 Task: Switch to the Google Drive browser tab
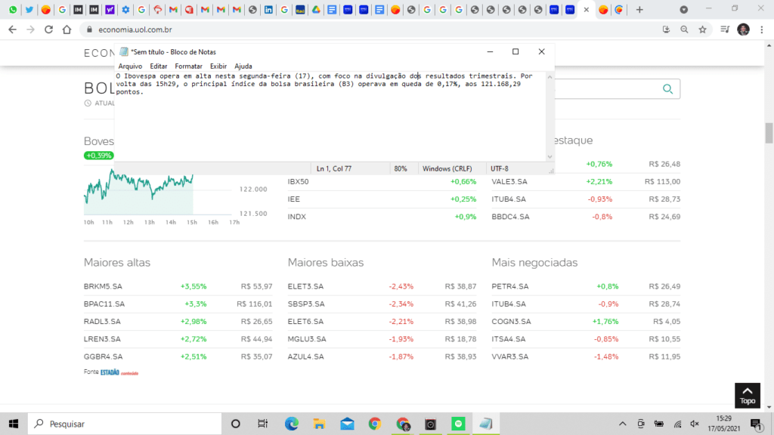point(316,9)
